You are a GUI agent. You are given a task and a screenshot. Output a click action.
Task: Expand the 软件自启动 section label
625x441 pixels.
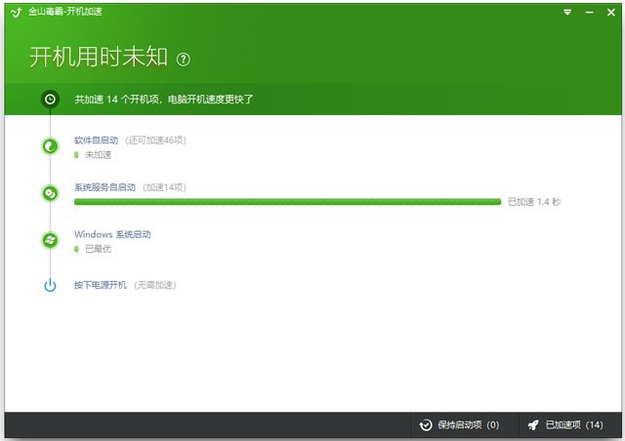point(96,140)
